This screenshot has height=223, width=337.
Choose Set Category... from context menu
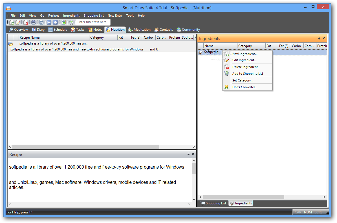[x=247, y=80]
